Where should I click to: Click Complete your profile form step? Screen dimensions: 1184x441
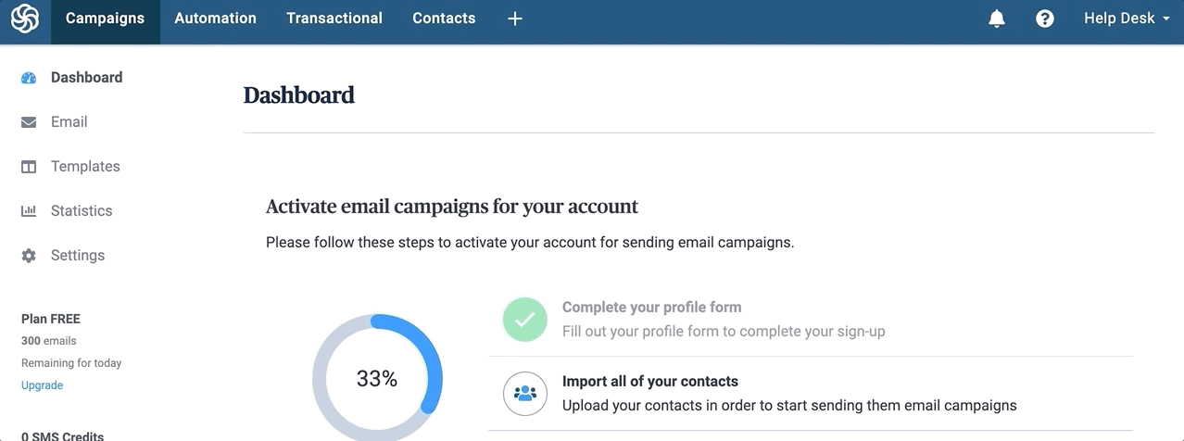651,308
